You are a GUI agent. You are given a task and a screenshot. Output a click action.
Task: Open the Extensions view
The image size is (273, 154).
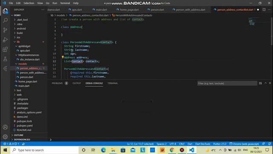tap(5, 50)
